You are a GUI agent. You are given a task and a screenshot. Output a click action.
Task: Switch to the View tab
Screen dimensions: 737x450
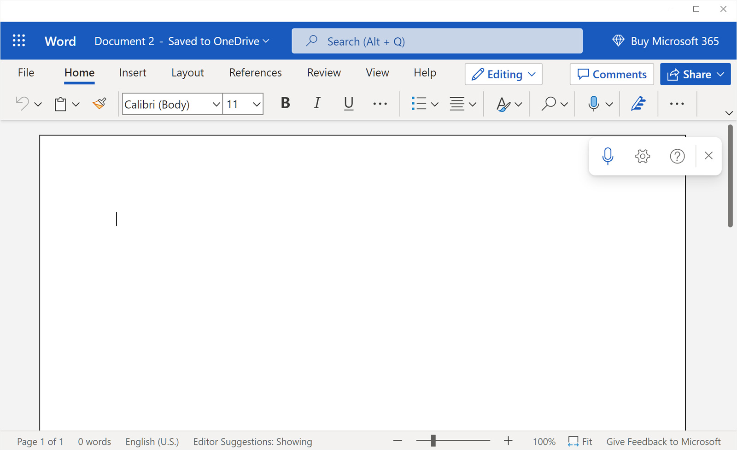(x=377, y=72)
